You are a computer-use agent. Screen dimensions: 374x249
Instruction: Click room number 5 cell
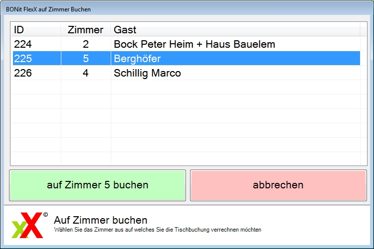pyautogui.click(x=86, y=59)
